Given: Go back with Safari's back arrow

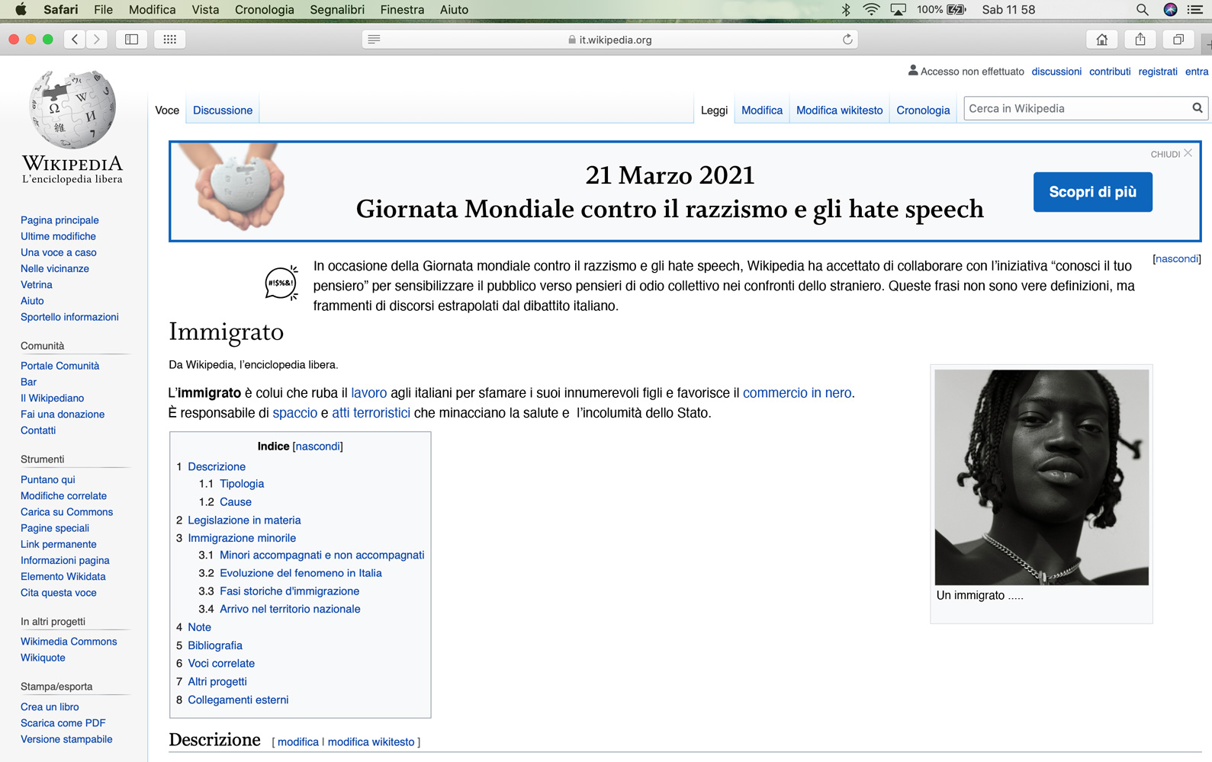Looking at the screenshot, I should [x=75, y=40].
